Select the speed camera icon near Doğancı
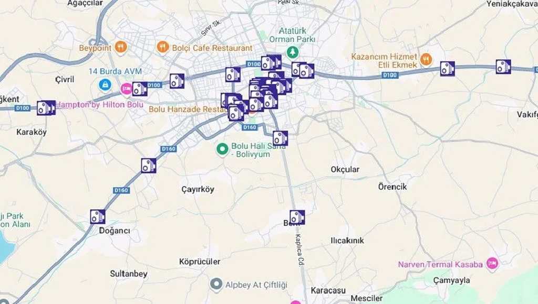The width and height of the screenshot is (538, 304). point(98,216)
